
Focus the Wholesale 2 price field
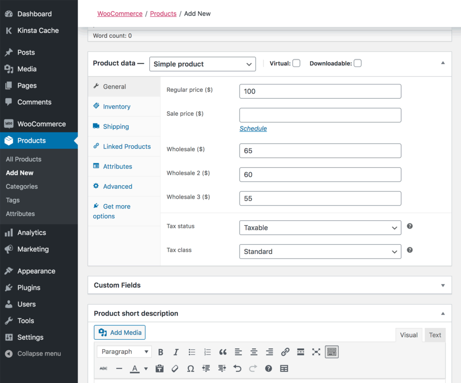[320, 174]
